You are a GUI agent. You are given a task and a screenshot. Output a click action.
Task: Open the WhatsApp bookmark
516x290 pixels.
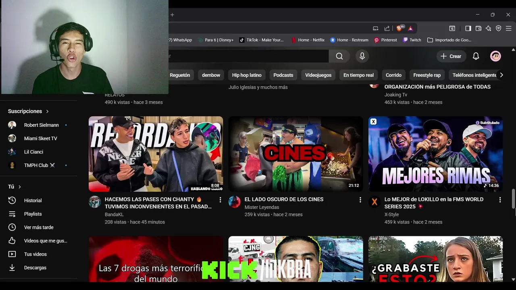[x=180, y=40]
